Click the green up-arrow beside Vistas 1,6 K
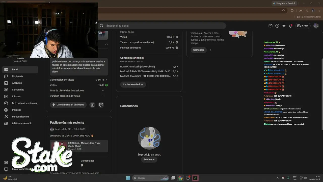This screenshot has height=182, width=323. click(x=106, y=85)
